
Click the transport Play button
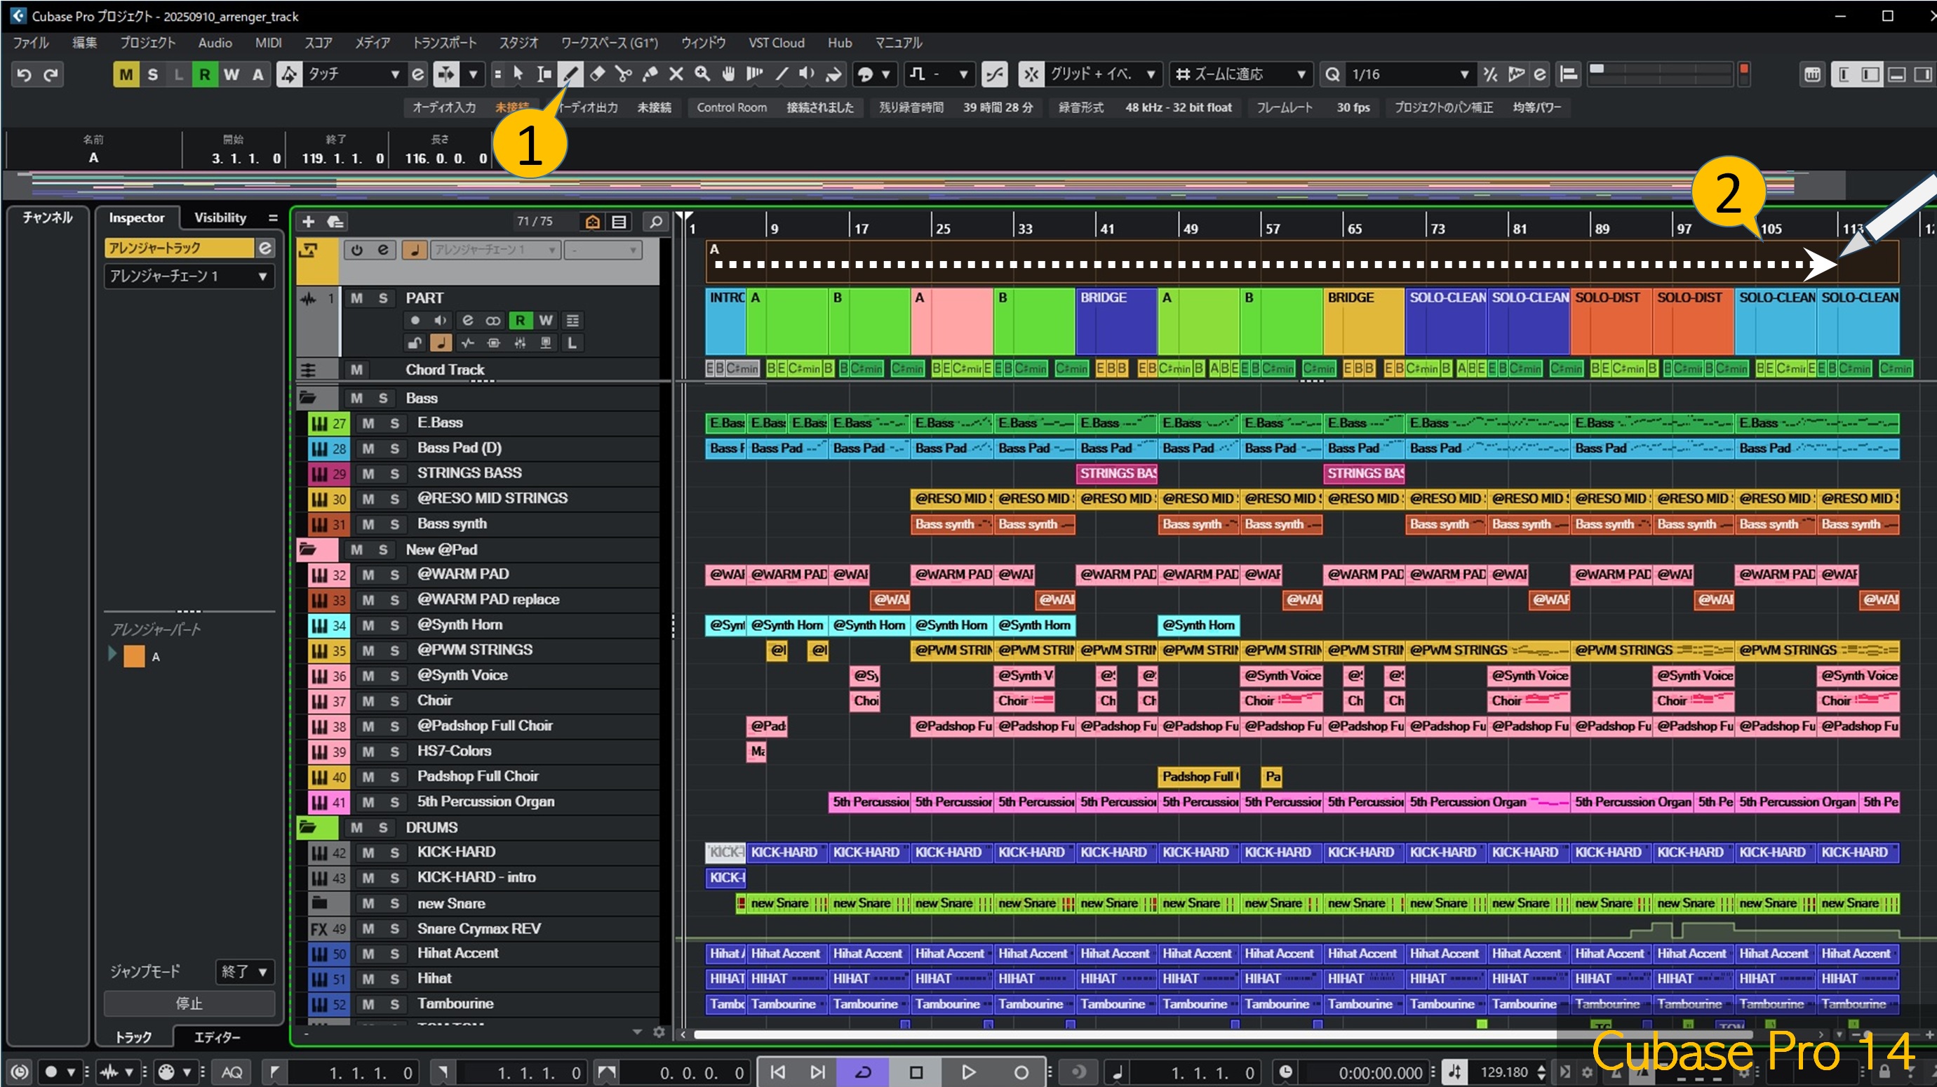(967, 1072)
